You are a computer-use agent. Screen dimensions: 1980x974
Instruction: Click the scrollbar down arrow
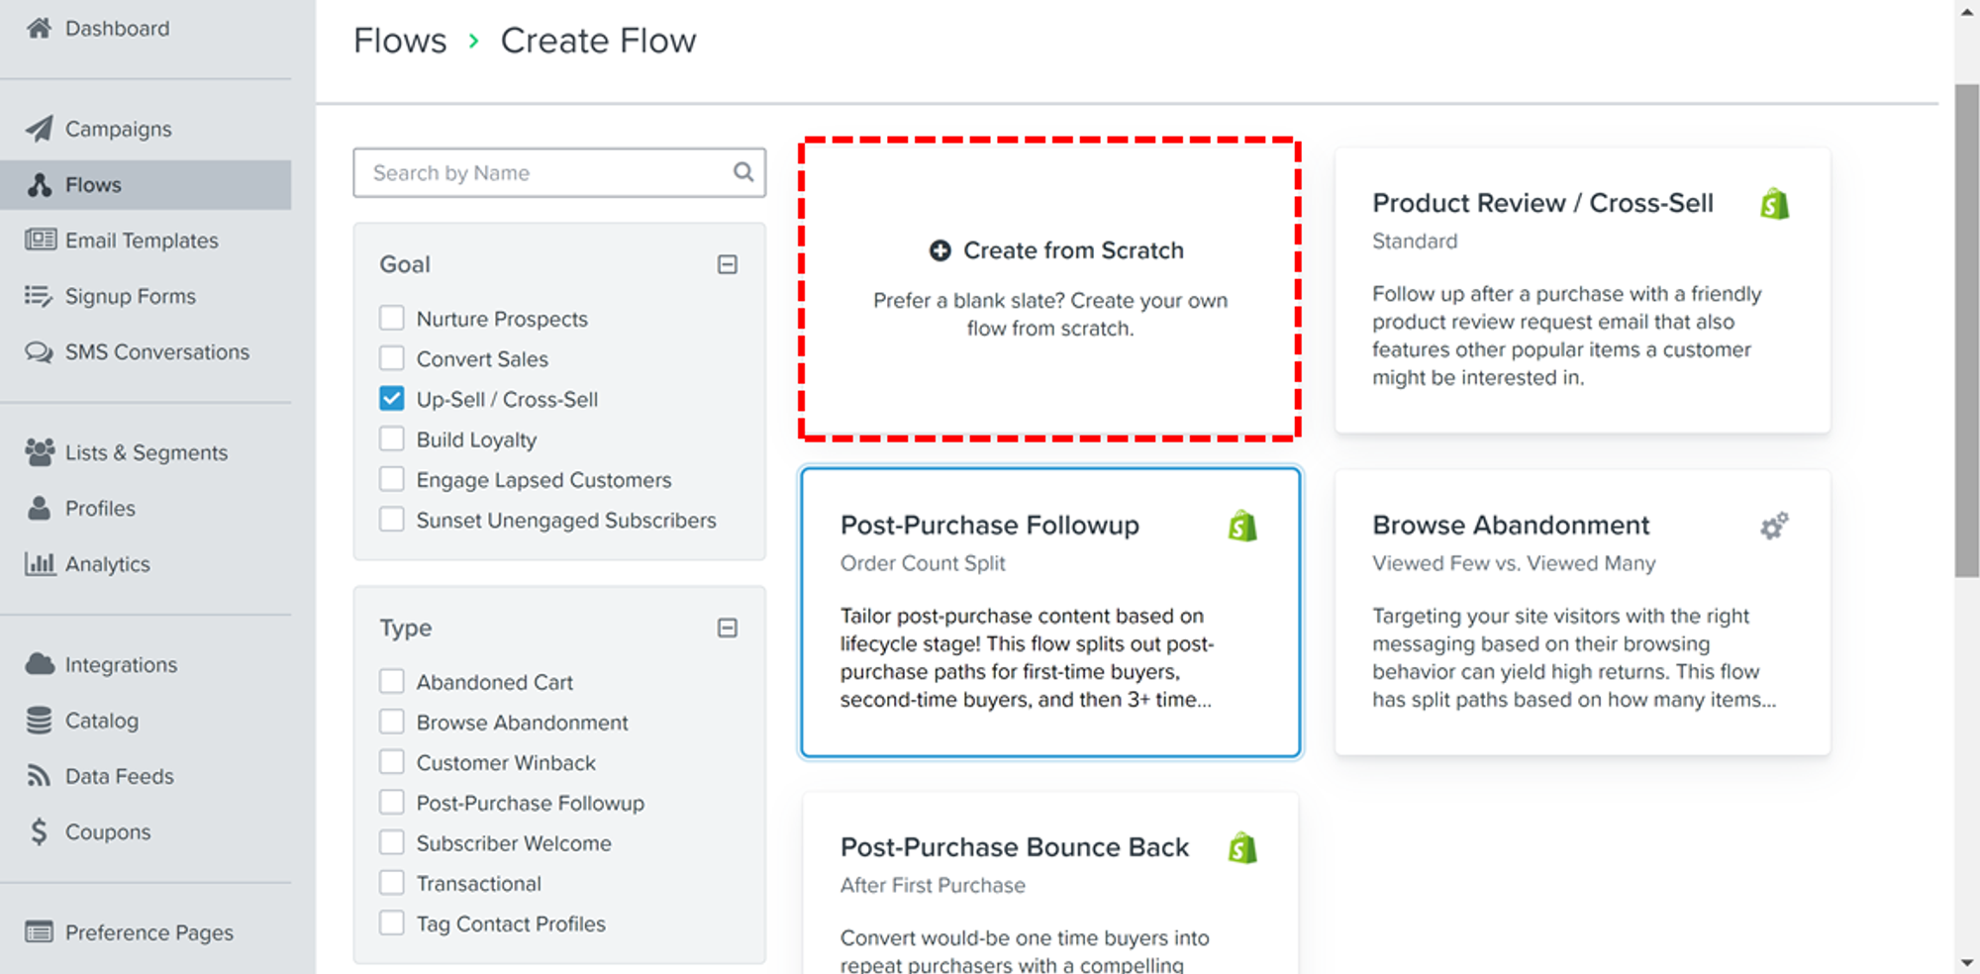point(1966,962)
